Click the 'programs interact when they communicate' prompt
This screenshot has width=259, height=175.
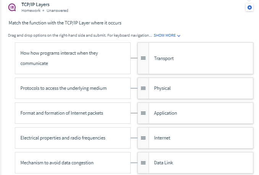coord(73,58)
